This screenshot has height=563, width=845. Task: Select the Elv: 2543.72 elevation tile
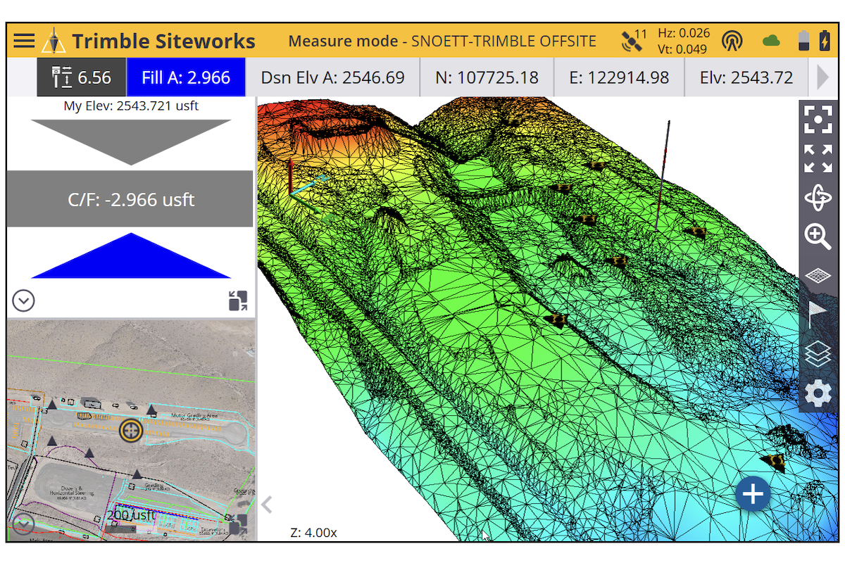746,77
